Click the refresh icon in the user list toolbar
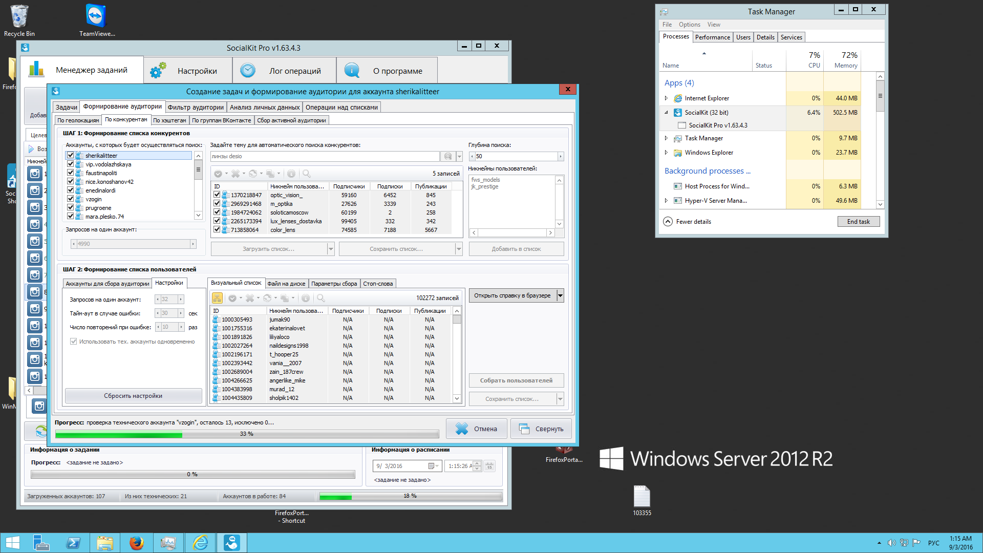Image resolution: width=983 pixels, height=553 pixels. click(267, 298)
